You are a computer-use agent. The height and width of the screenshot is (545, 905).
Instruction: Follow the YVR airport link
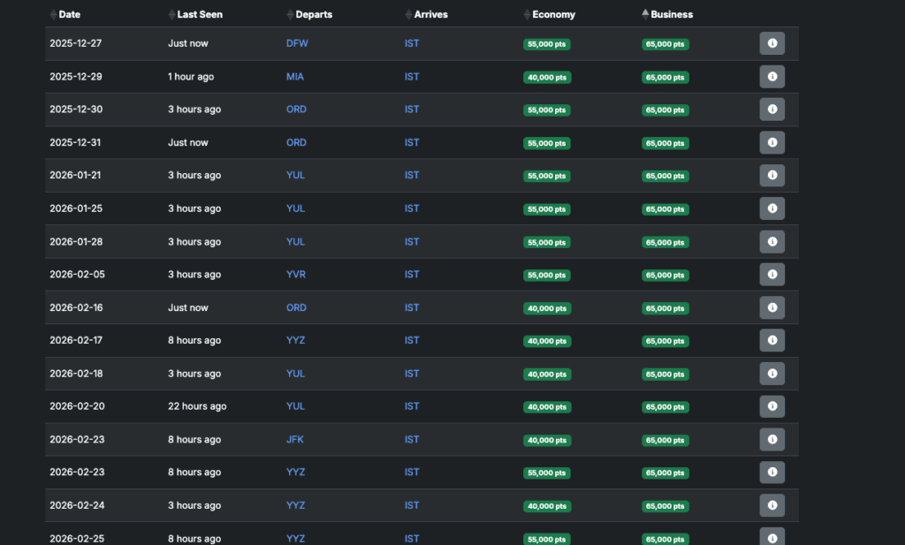(x=296, y=275)
